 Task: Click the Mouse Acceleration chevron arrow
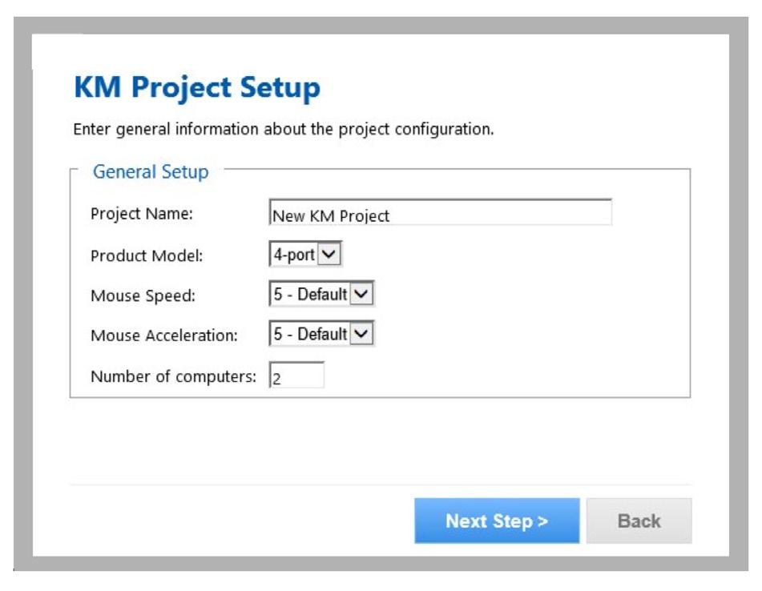pos(361,334)
